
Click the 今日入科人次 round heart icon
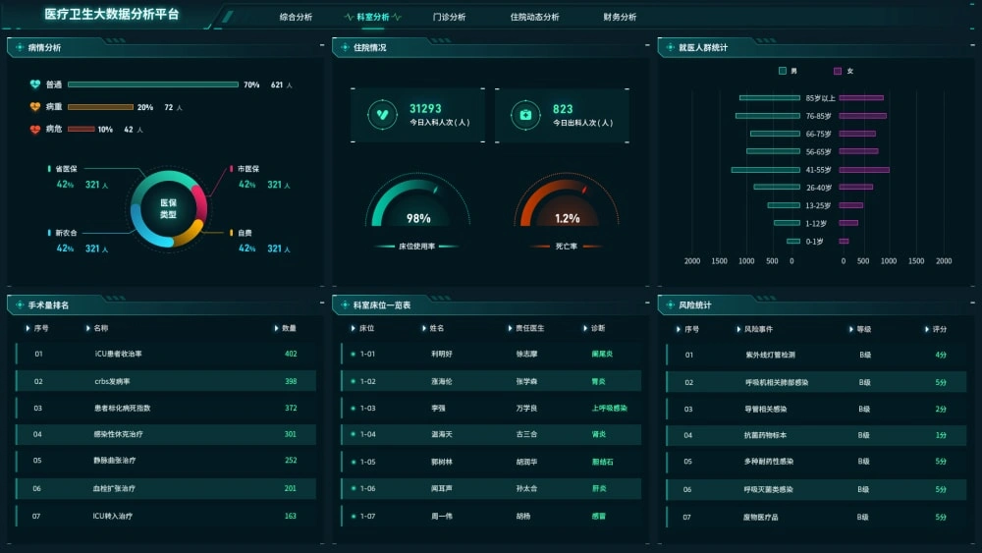click(381, 115)
